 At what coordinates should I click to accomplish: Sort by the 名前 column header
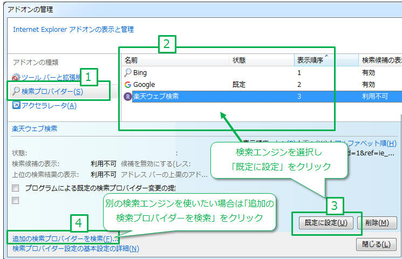tap(175, 60)
